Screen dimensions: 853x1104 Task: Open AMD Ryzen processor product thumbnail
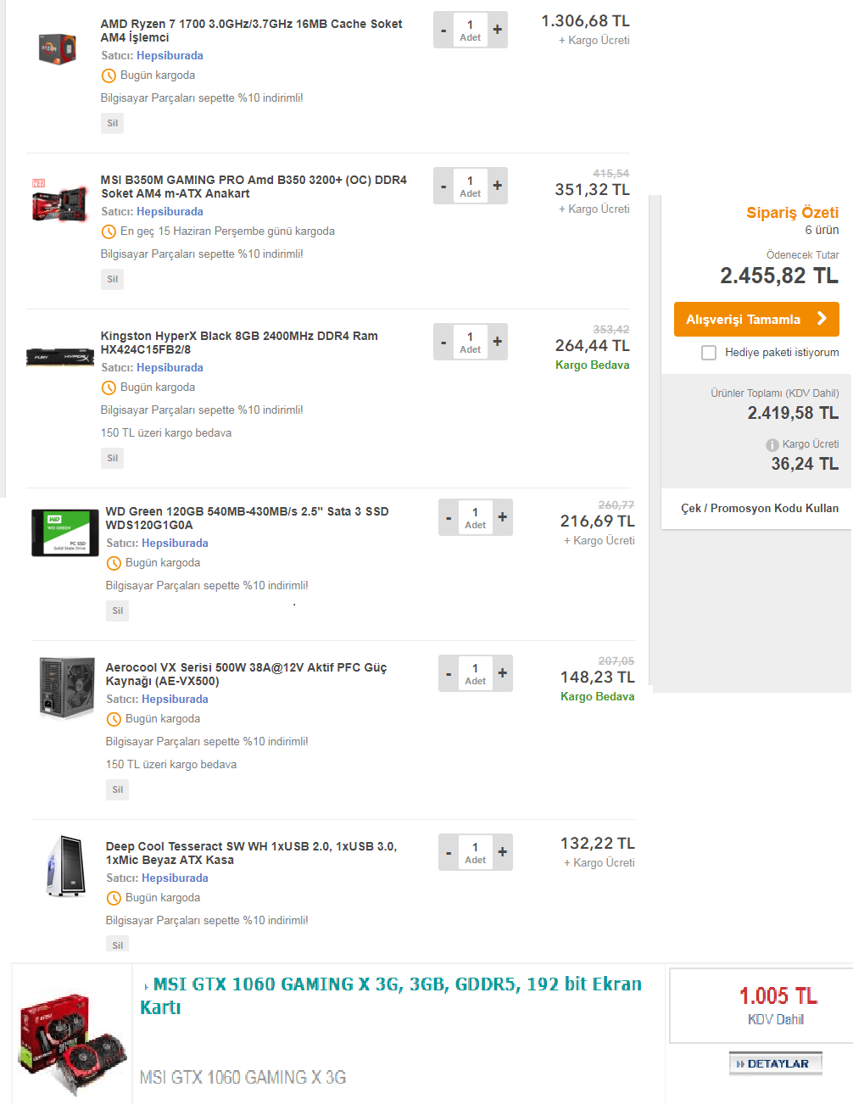(x=58, y=49)
